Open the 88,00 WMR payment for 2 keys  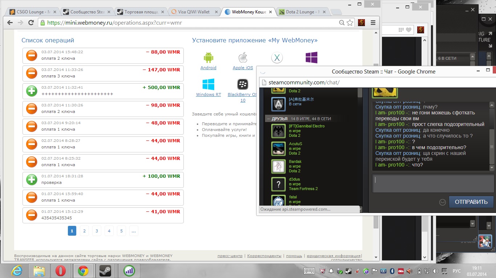103,55
